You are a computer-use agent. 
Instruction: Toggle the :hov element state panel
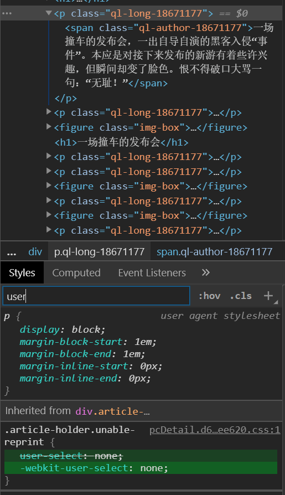coord(209,296)
